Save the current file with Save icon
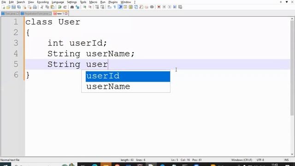The height and width of the screenshot is (166, 295). pos(13,7)
